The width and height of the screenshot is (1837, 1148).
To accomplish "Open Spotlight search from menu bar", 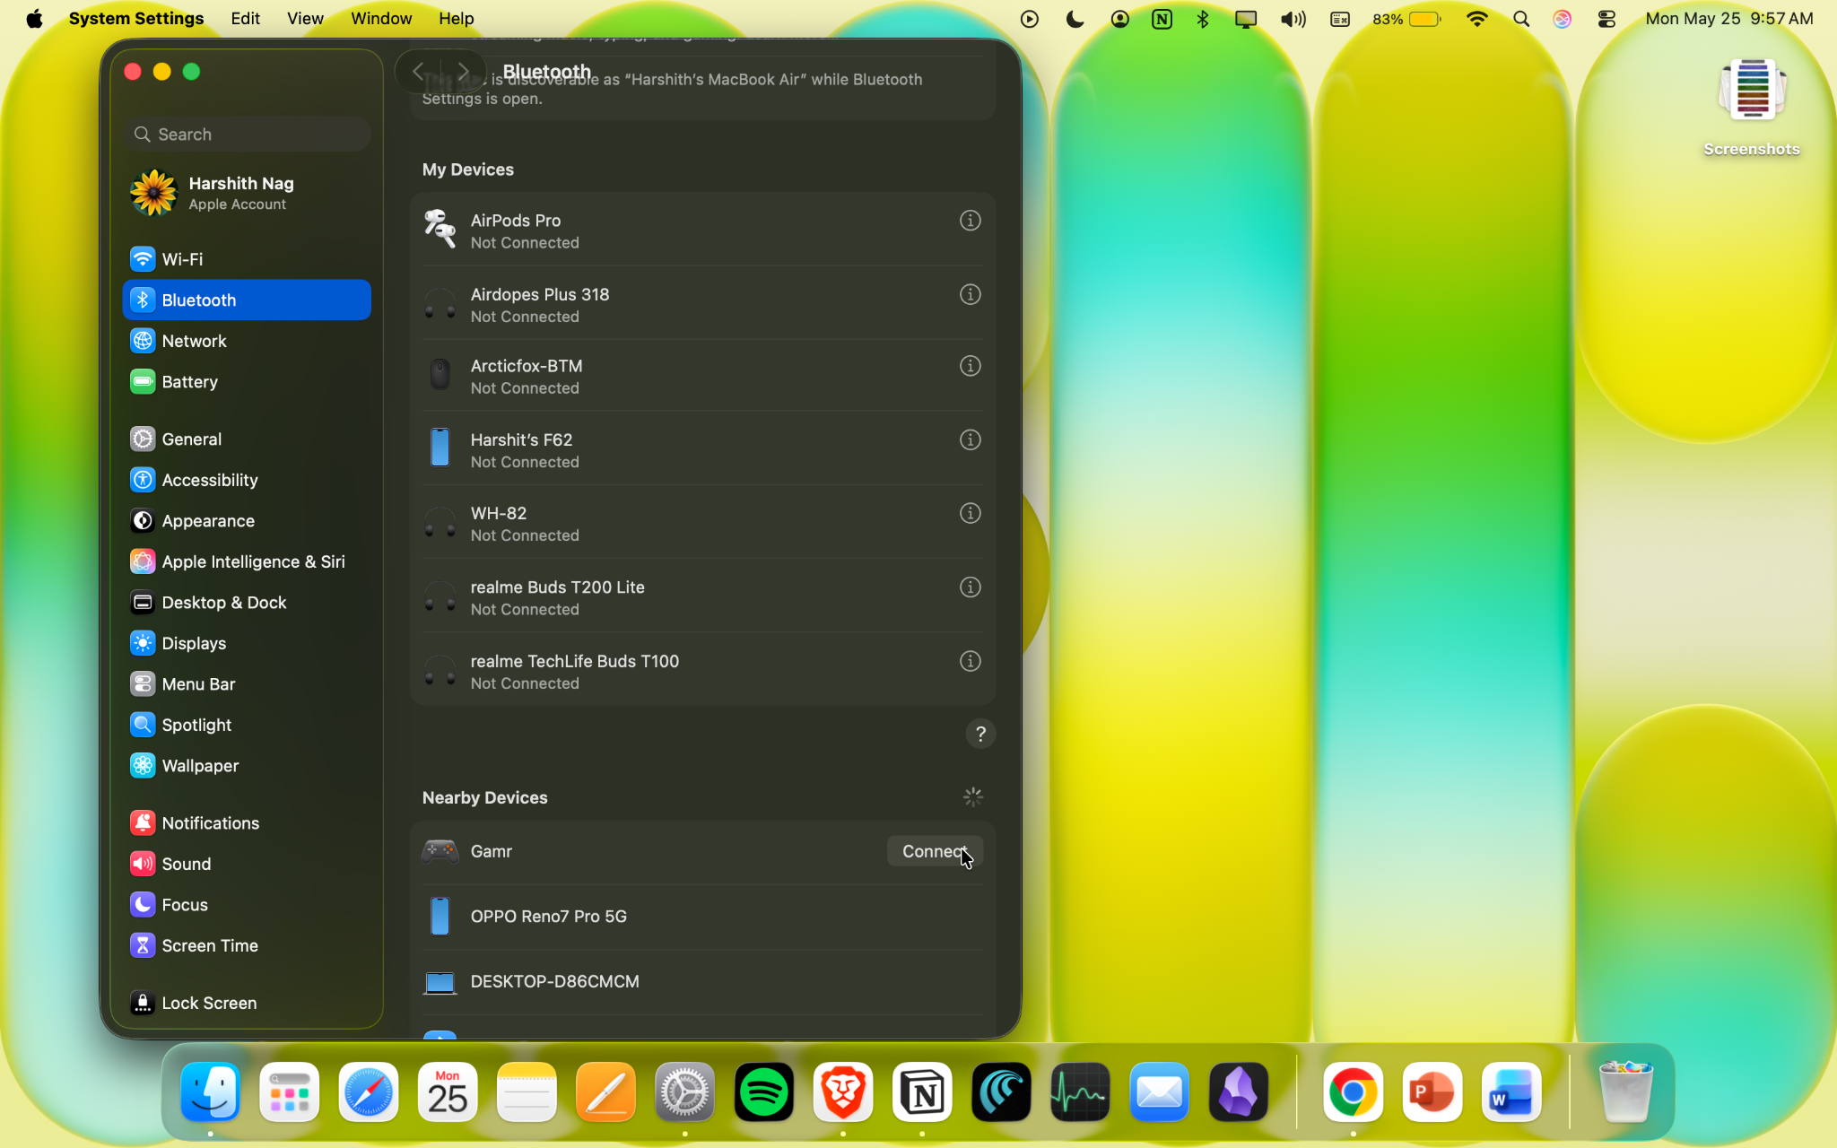I will [x=1521, y=19].
